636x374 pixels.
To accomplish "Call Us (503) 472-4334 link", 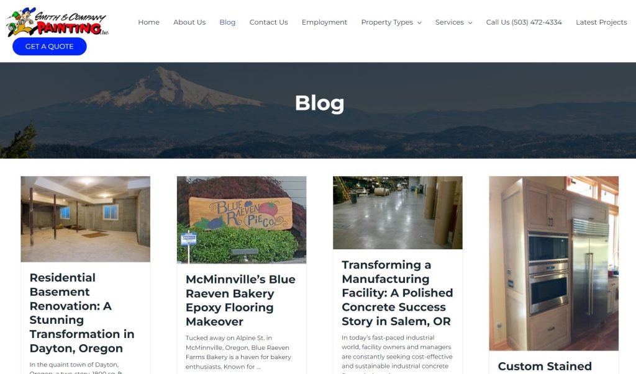I will point(524,22).
